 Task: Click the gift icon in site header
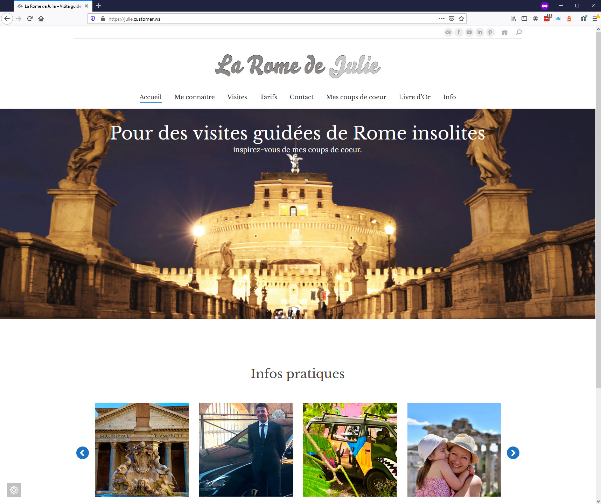point(504,32)
